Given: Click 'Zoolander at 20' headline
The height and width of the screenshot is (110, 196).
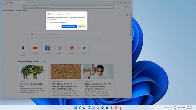Looking at the screenshot, I should (x=98, y=86).
